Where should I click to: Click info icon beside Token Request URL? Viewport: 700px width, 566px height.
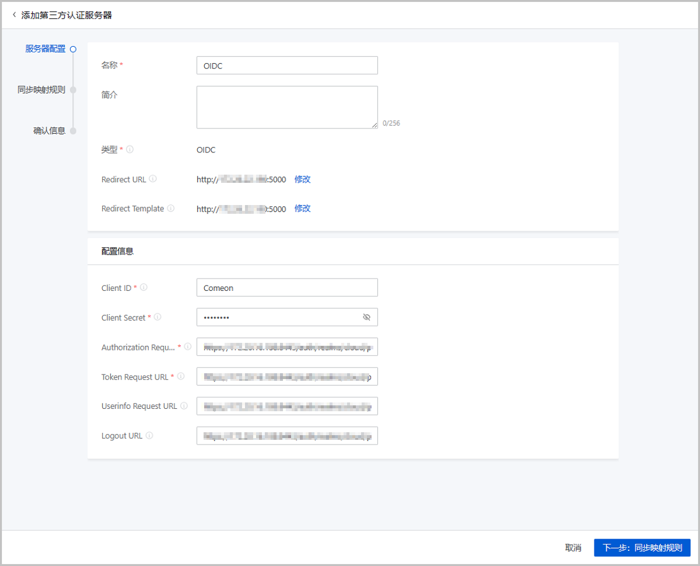181,377
